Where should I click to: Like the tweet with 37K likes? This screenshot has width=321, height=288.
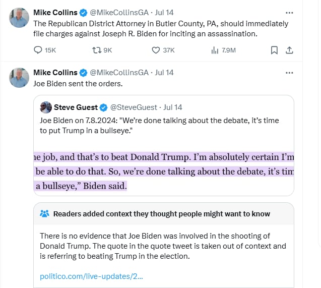point(157,50)
